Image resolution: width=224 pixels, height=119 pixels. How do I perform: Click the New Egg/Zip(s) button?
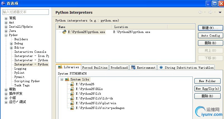tap(207, 89)
